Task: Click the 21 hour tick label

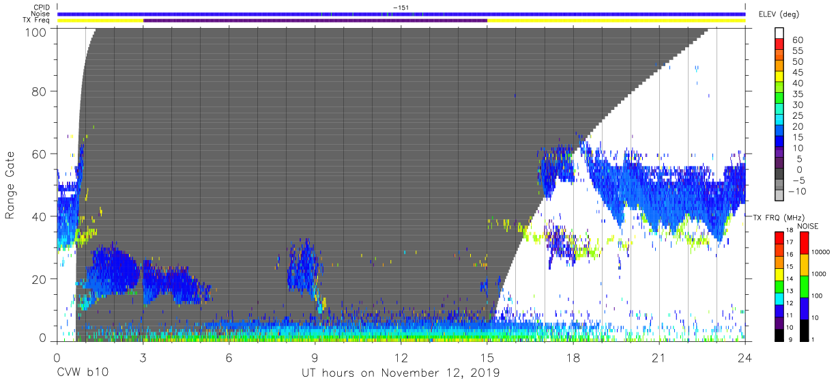Action: click(x=659, y=358)
